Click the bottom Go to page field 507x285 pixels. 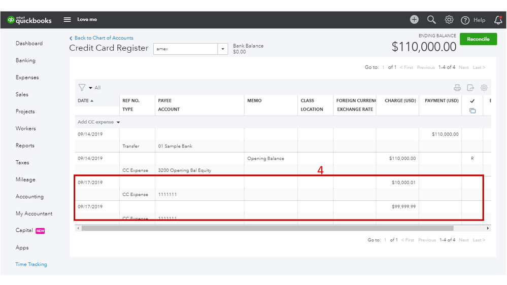pyautogui.click(x=385, y=240)
